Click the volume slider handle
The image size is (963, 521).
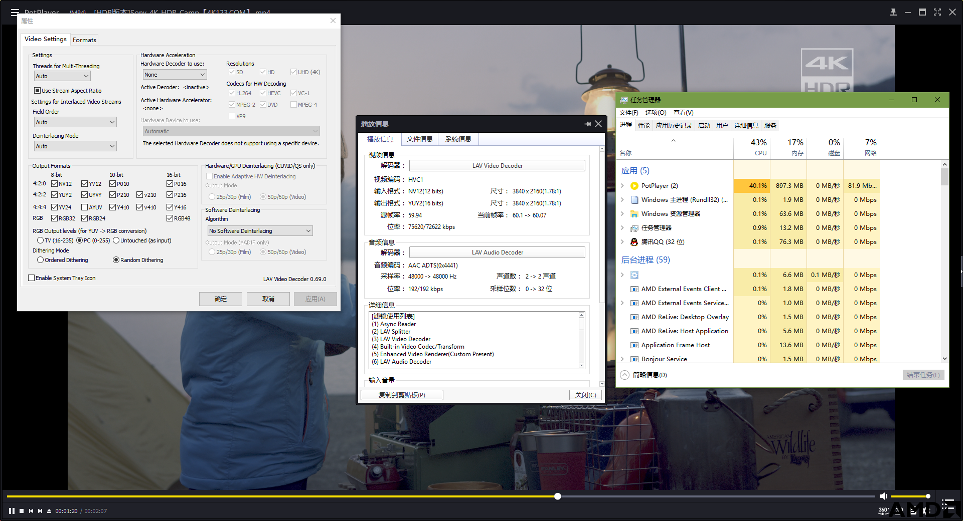tap(928, 496)
